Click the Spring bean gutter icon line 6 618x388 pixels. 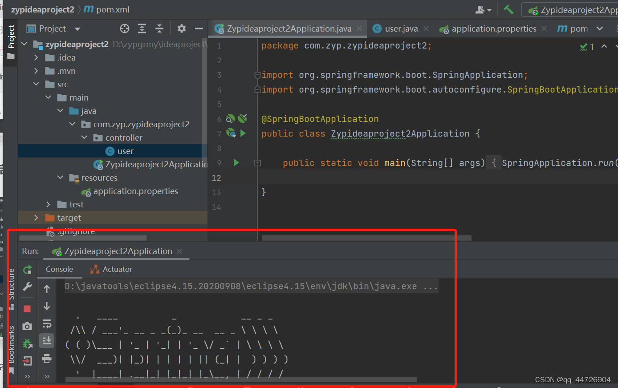230,118
